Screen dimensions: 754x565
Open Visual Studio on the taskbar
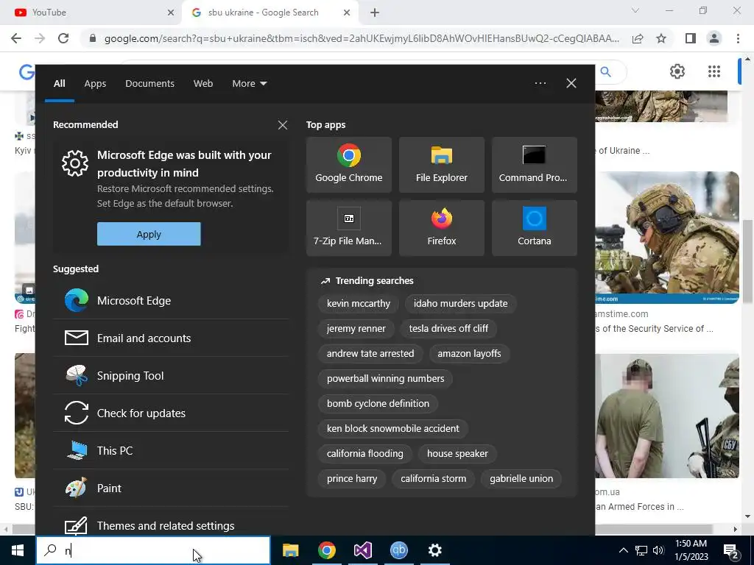point(362,550)
